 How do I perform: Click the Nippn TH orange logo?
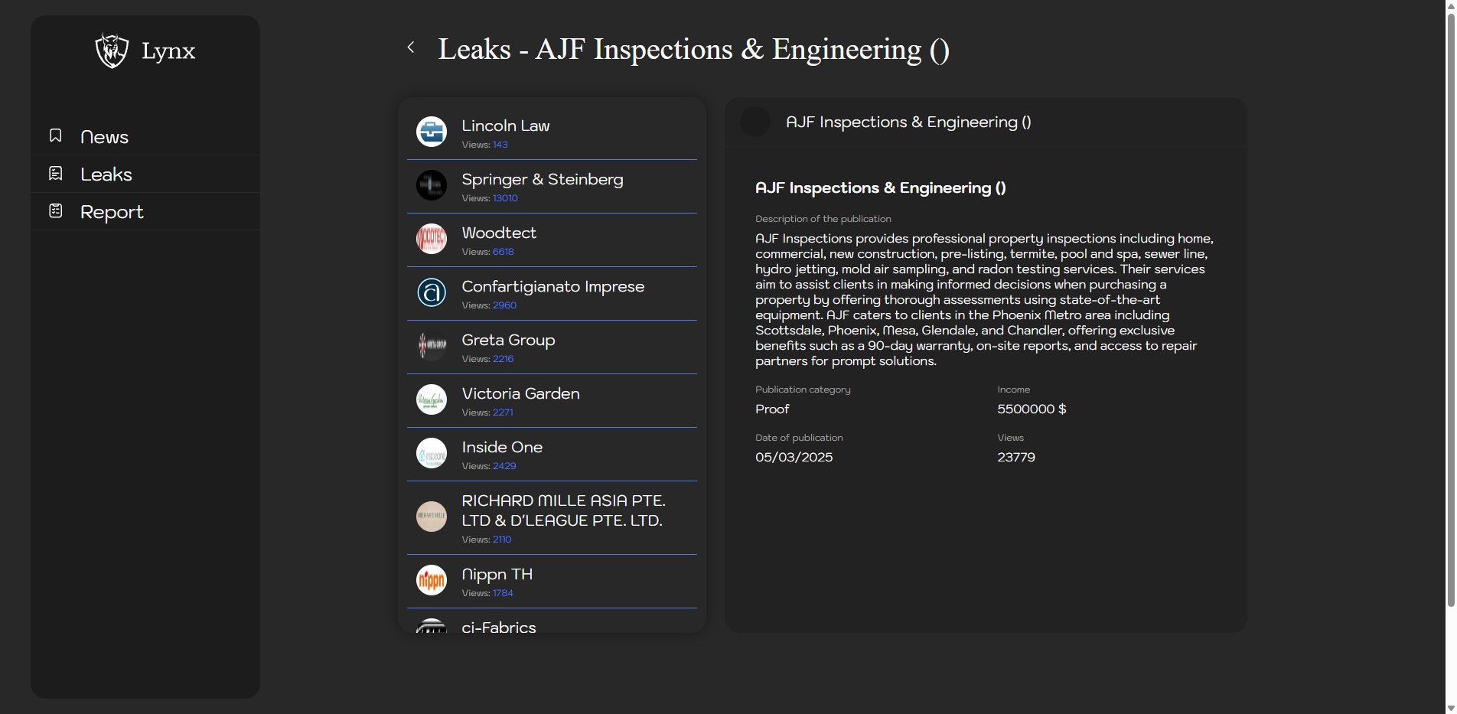click(432, 580)
